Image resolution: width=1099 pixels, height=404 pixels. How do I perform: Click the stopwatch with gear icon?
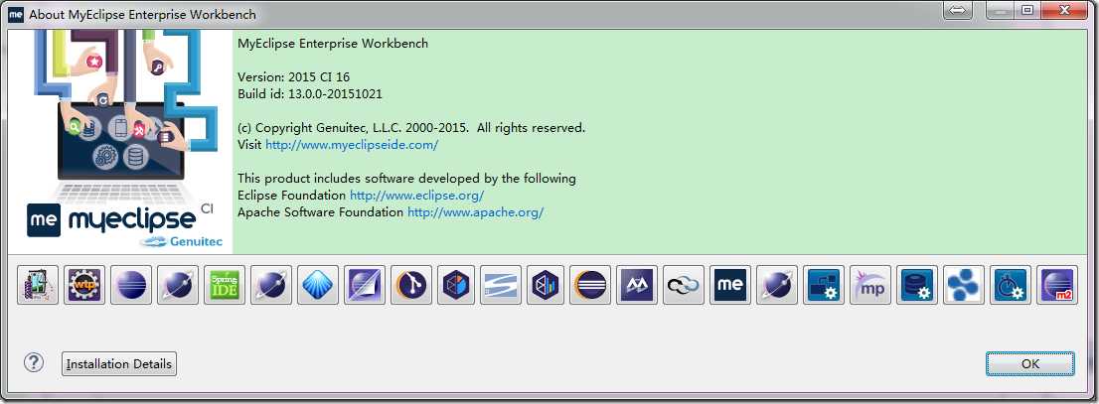click(x=1011, y=285)
